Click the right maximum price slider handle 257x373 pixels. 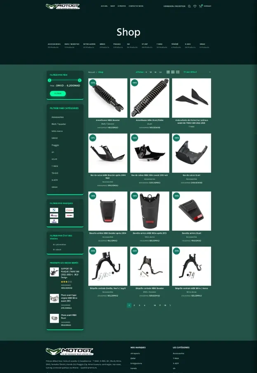click(x=80, y=80)
